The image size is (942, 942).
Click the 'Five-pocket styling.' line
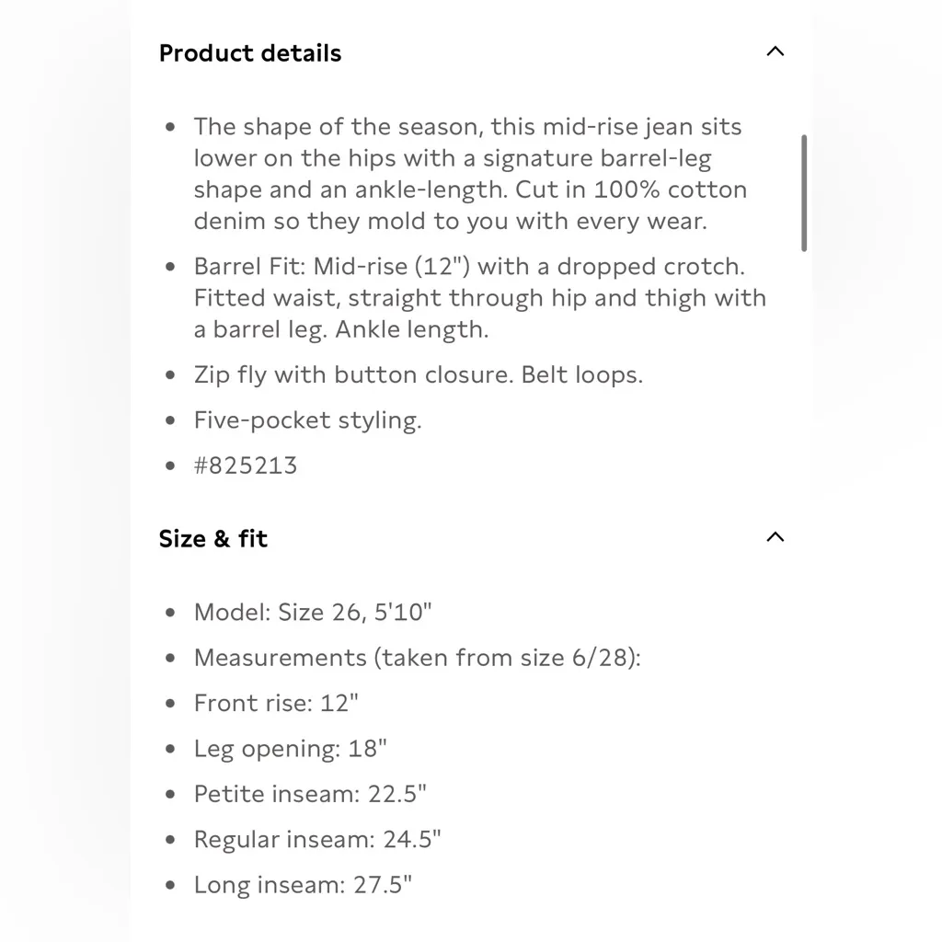tap(307, 420)
